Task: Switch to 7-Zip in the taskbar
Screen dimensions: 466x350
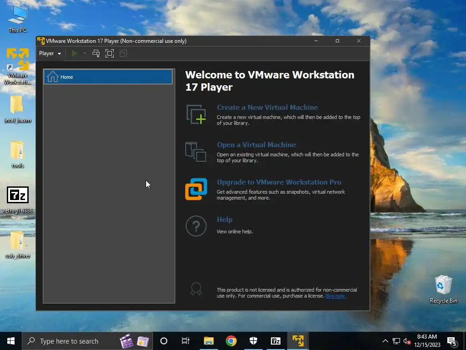Action: click(275, 341)
